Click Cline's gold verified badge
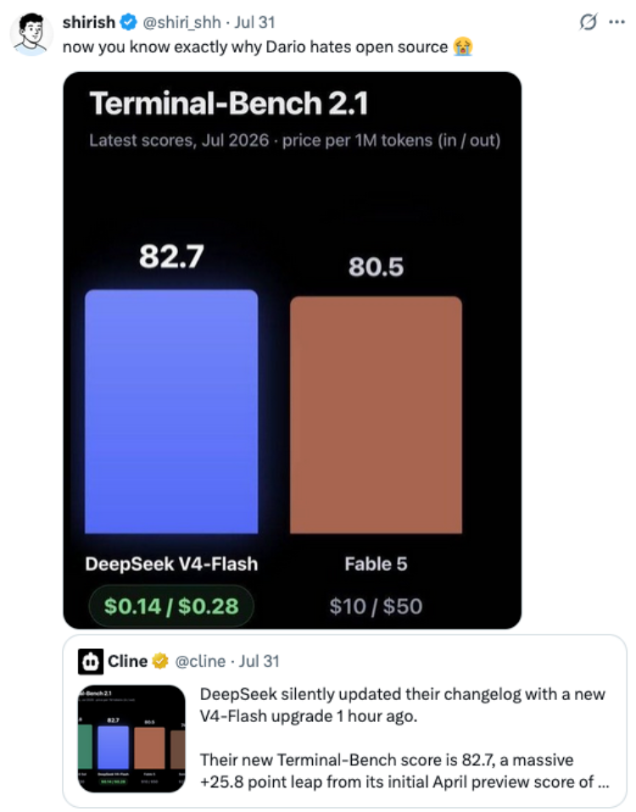The height and width of the screenshot is (812, 636). tap(160, 661)
